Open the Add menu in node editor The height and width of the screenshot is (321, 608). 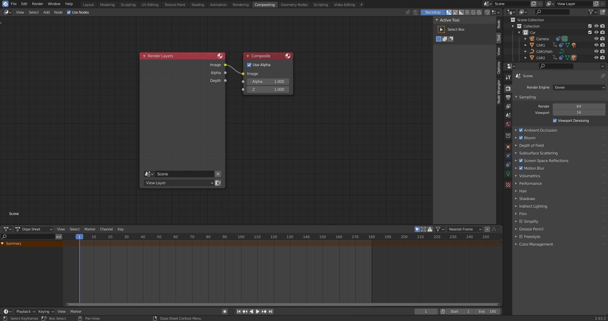pos(46,12)
